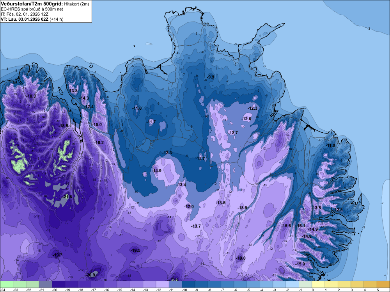
Task: Select the 5 orange legend swatch
Action: 383,284
